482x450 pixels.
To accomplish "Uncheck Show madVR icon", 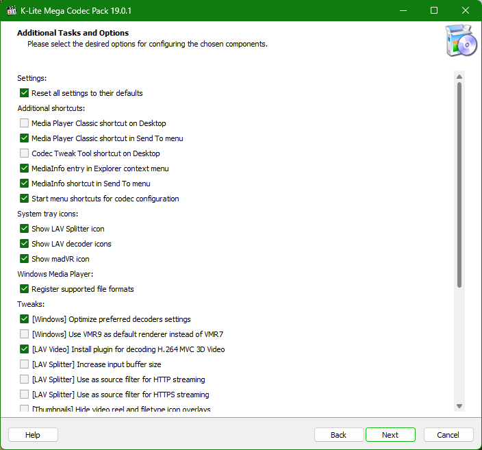I will pyautogui.click(x=24, y=259).
